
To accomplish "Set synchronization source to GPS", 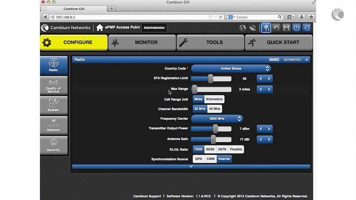I will (199, 159).
